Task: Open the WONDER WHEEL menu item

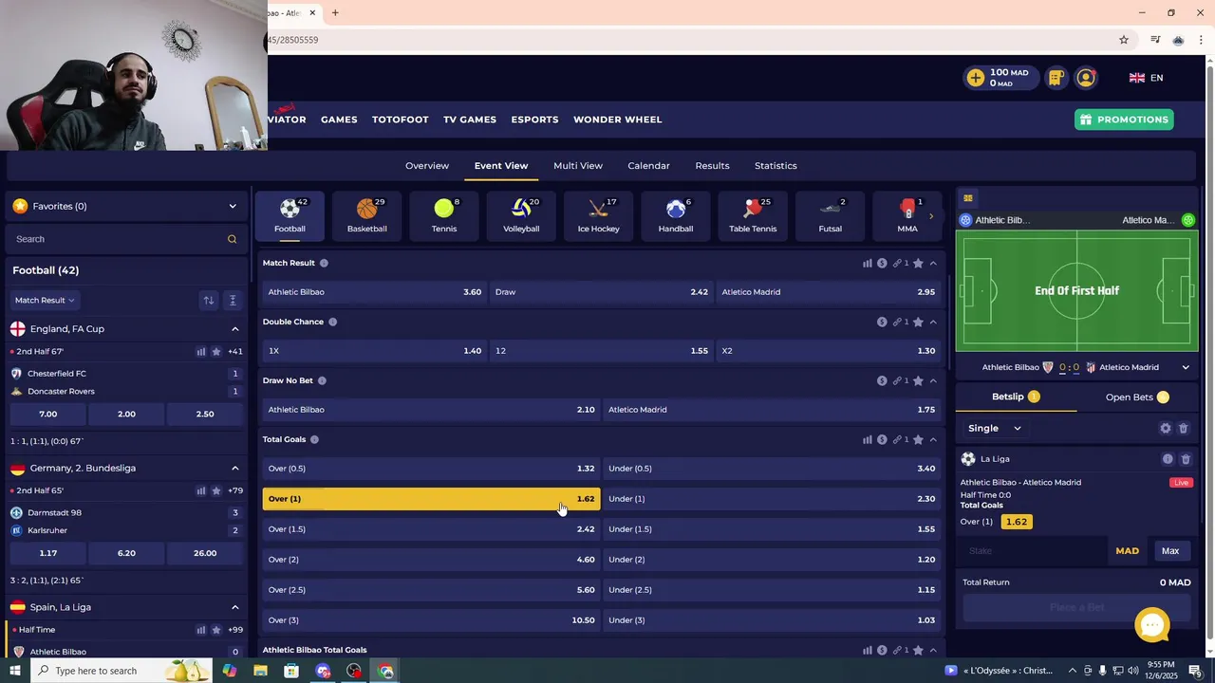Action: tap(618, 120)
